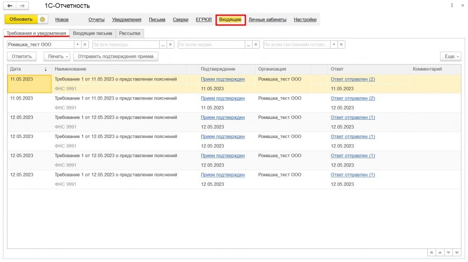
Task: Open the Личные кабинеты section
Action: pyautogui.click(x=267, y=19)
